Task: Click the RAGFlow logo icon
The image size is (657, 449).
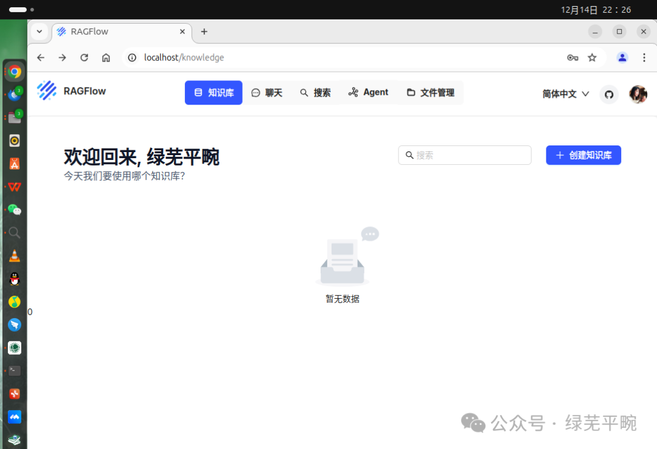Action: click(47, 91)
